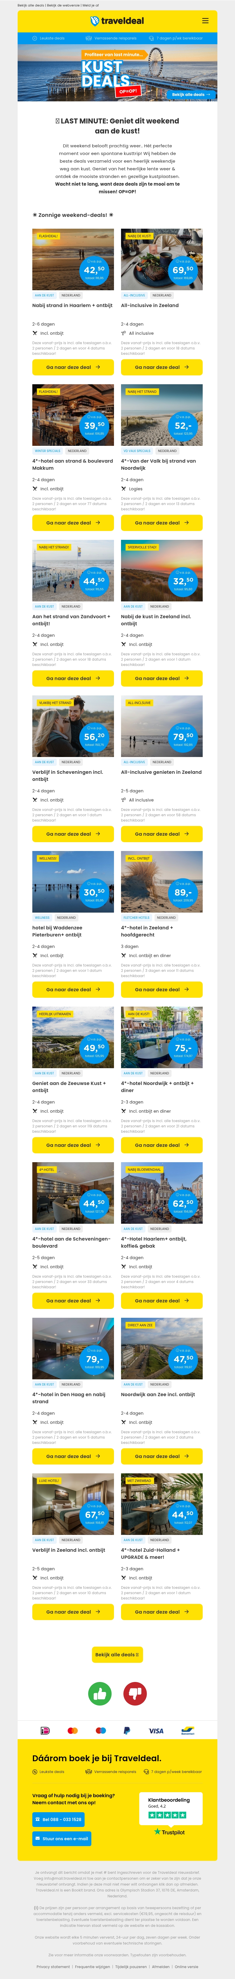Open the Kust Deals hero banner image
Screen dimensions: 235x1979
(x=117, y=74)
